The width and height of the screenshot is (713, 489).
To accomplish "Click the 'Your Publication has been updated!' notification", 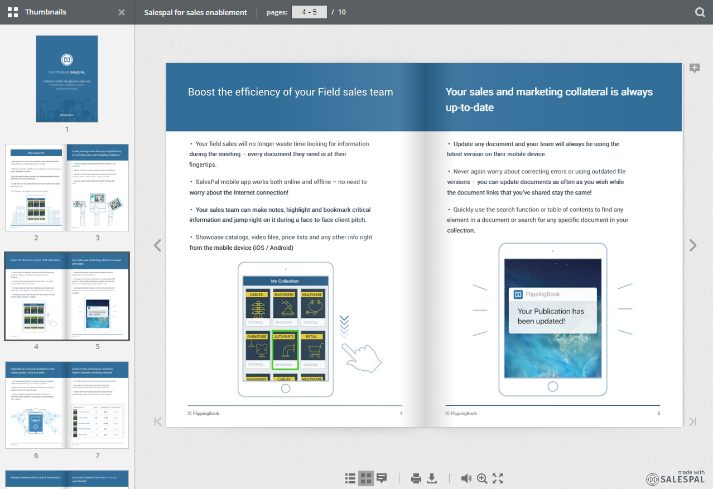I will (553, 309).
